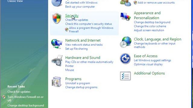Image resolution: width=193 pixels, height=108 pixels.
Task: Open Change desktop background under Appearance
Action: 152,22
